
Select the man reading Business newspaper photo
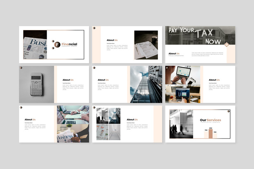click(x=73, y=133)
